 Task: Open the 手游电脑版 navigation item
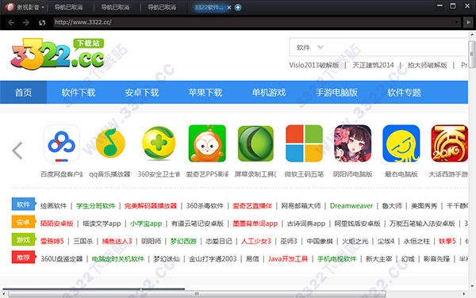[336, 93]
